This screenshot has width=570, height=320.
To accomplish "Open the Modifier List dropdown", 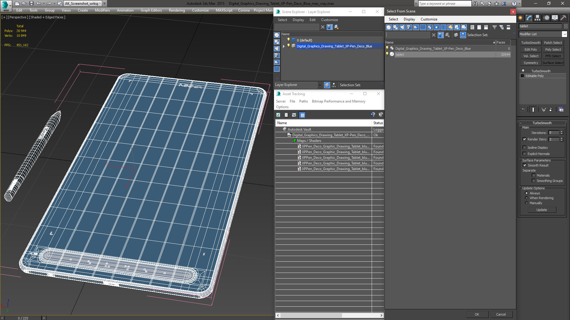I will 564,34.
